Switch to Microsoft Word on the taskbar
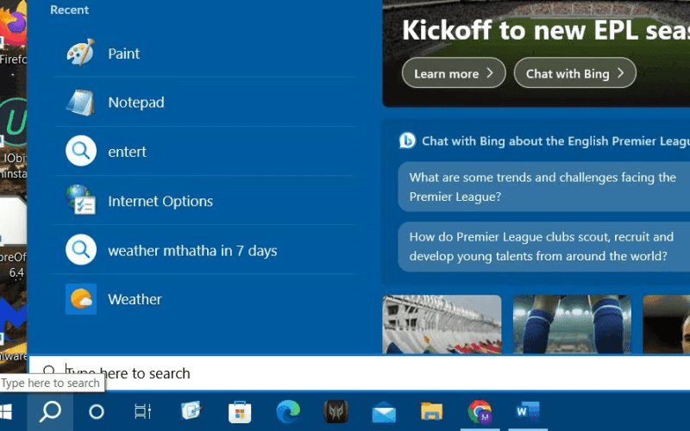Viewport: 690px width, 431px height. point(528,412)
